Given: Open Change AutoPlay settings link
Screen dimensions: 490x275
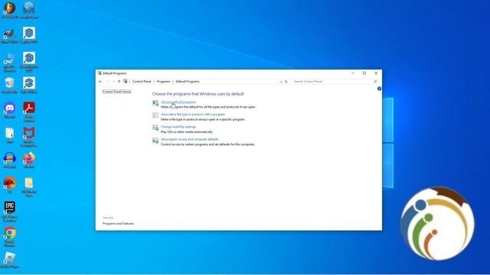Looking at the screenshot, I should click(x=178, y=127).
